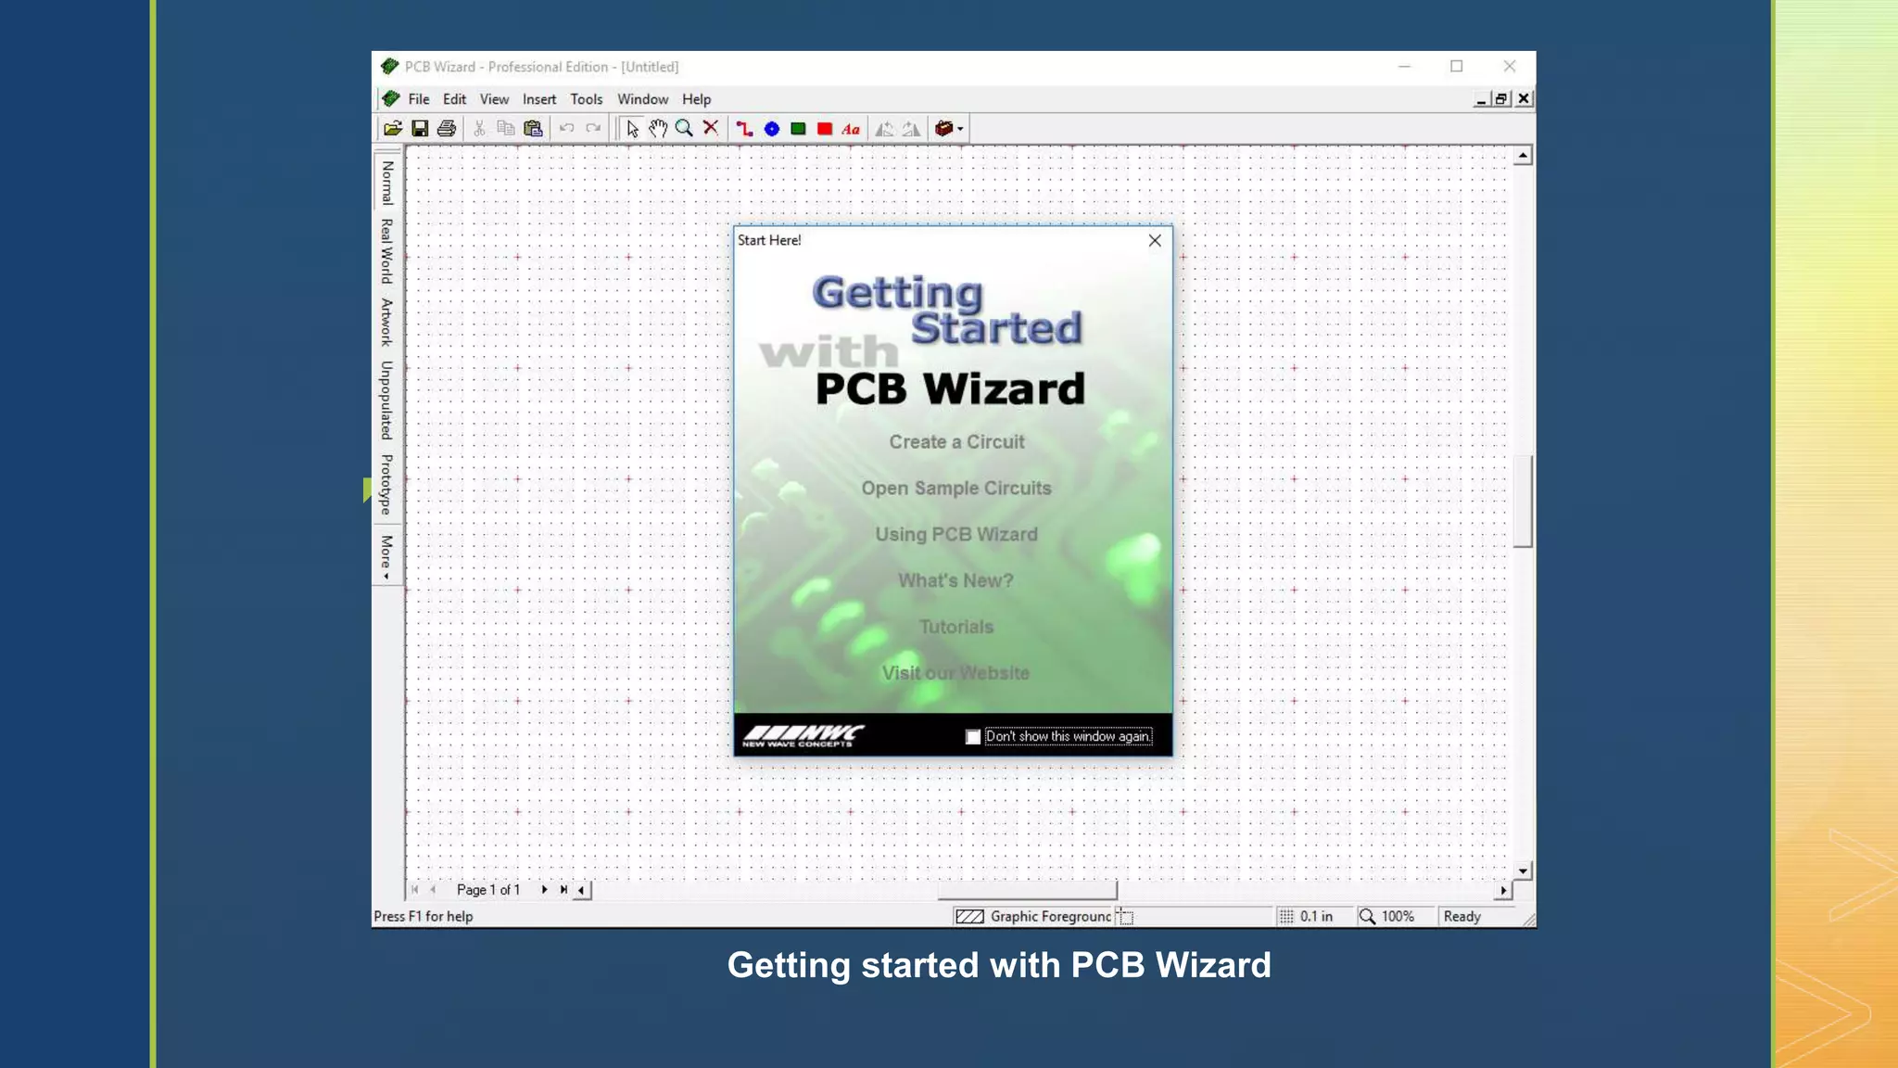Image resolution: width=1898 pixels, height=1068 pixels.
Task: Select the blue Pad tool
Action: tap(771, 129)
